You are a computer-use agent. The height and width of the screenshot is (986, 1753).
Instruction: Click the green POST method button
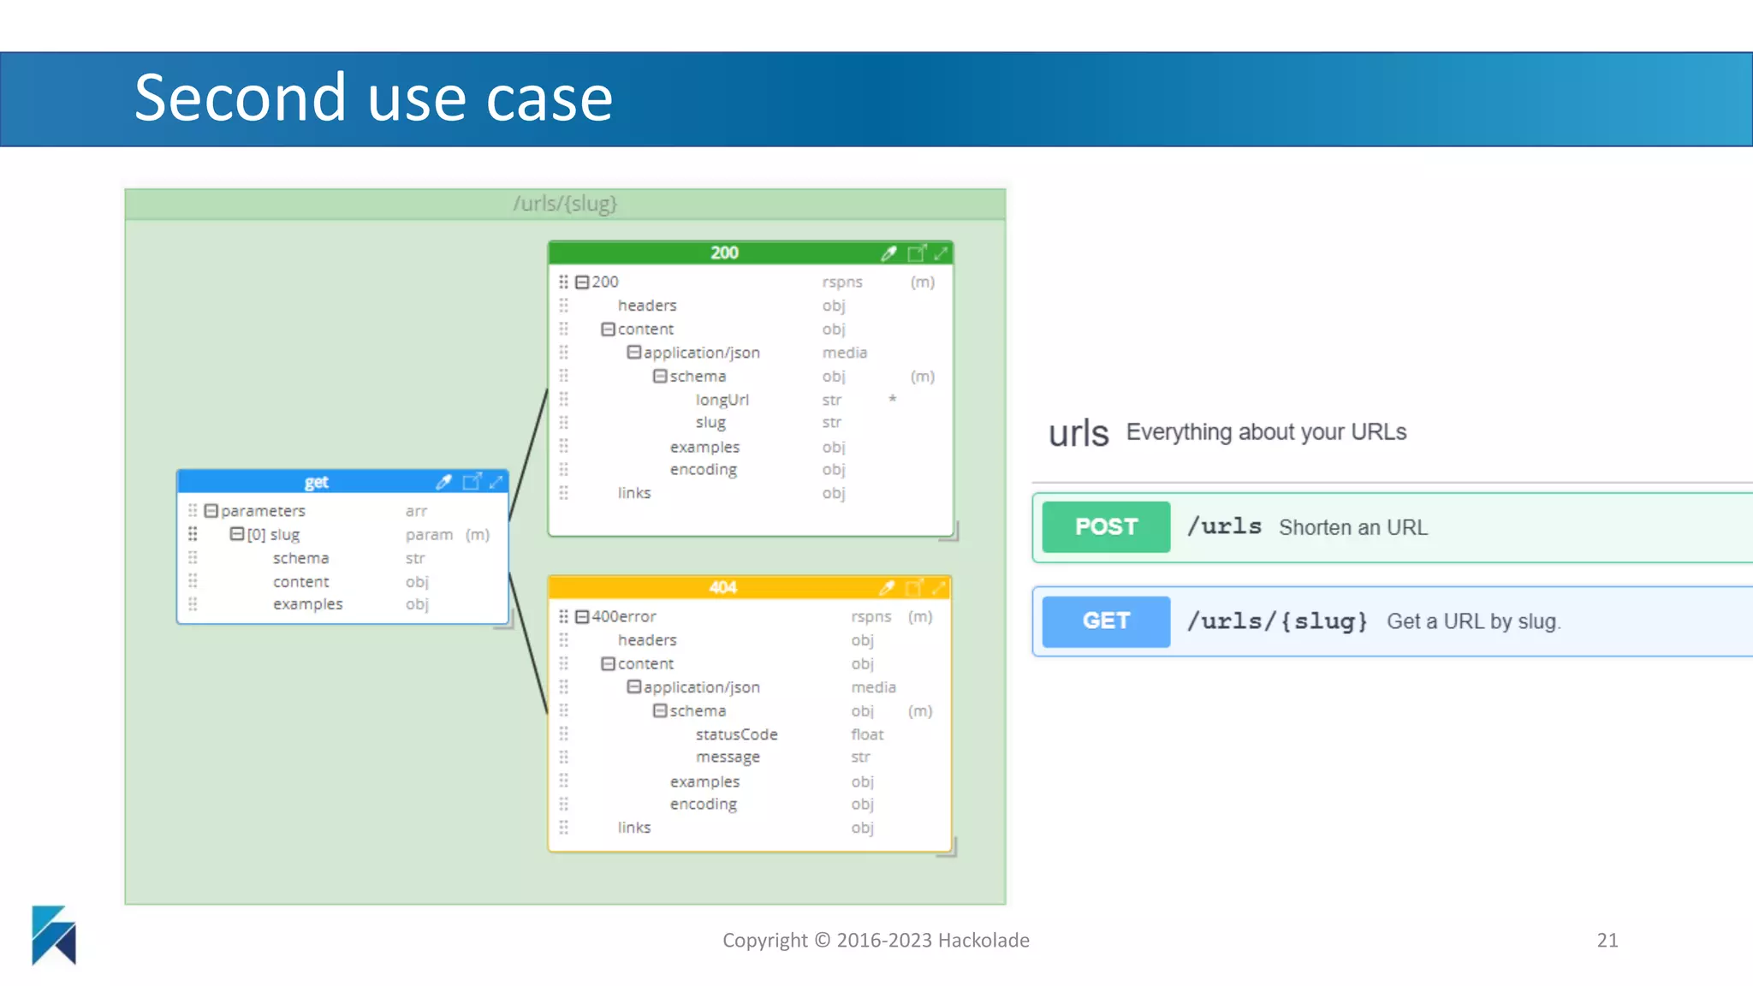pos(1106,527)
